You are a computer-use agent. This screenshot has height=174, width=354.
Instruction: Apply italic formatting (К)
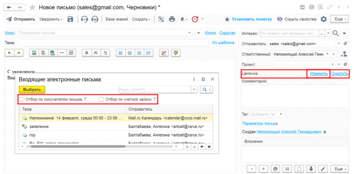96,53
